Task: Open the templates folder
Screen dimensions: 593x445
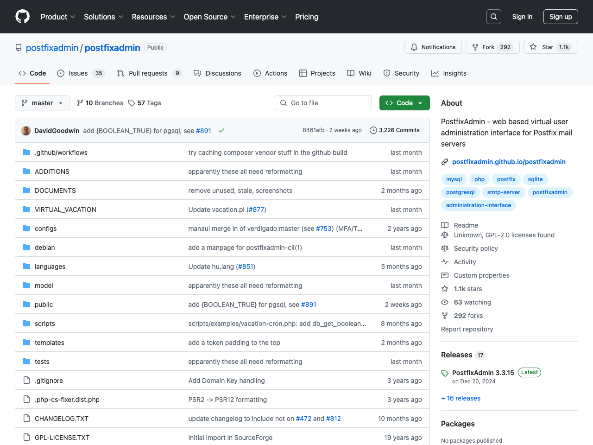Action: coord(50,343)
